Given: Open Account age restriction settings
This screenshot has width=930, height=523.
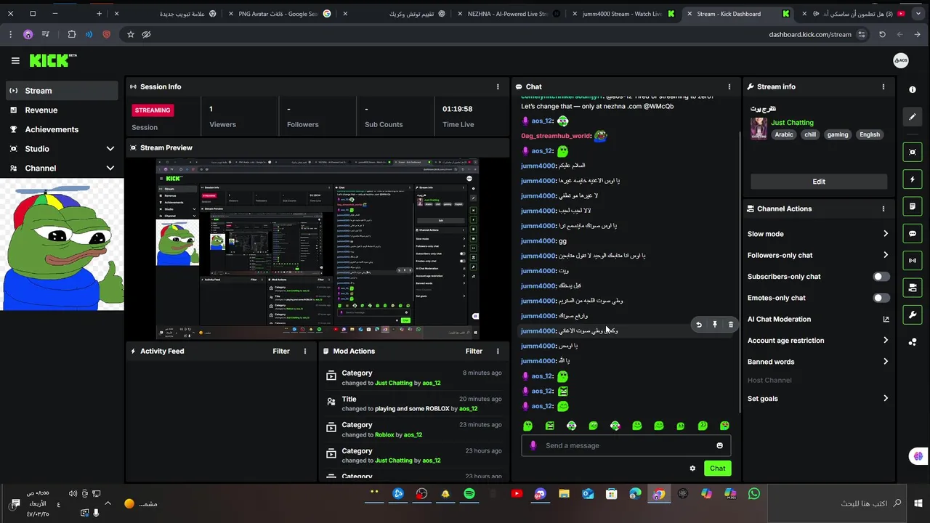Looking at the screenshot, I should pyautogui.click(x=818, y=340).
